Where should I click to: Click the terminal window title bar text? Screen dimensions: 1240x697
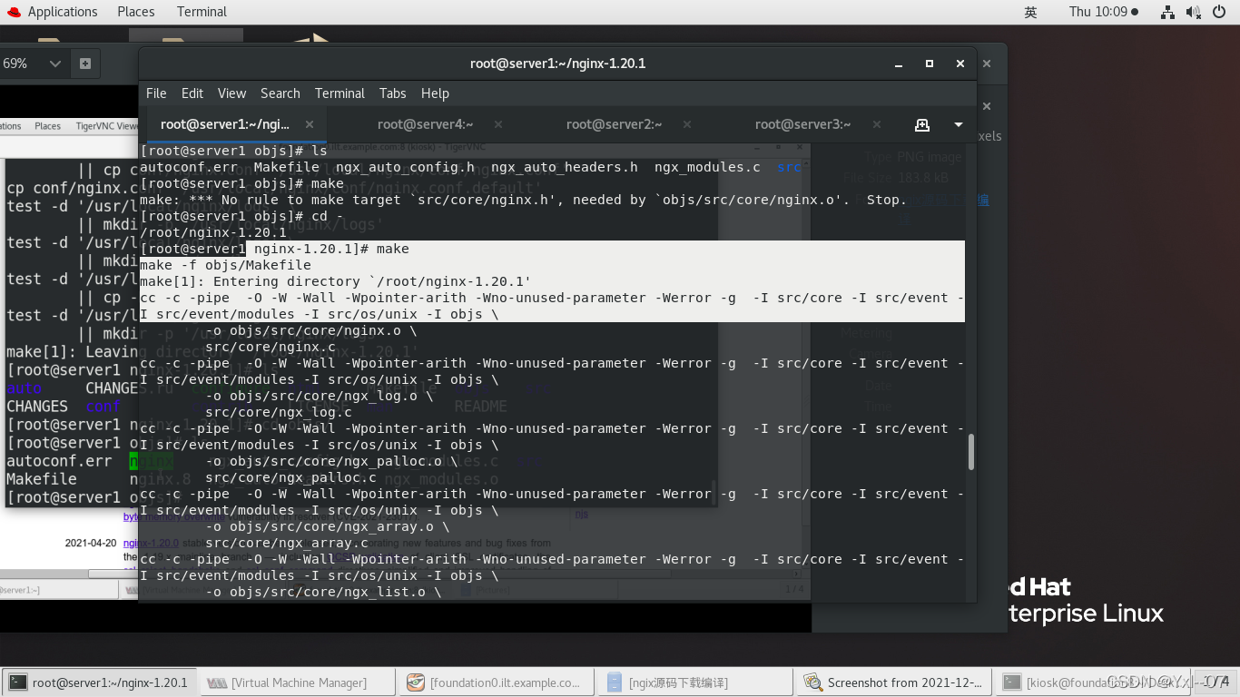557,64
